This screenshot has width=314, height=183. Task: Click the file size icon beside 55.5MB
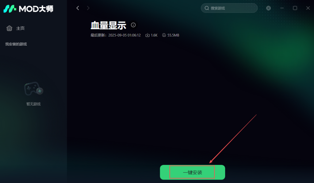(164, 35)
